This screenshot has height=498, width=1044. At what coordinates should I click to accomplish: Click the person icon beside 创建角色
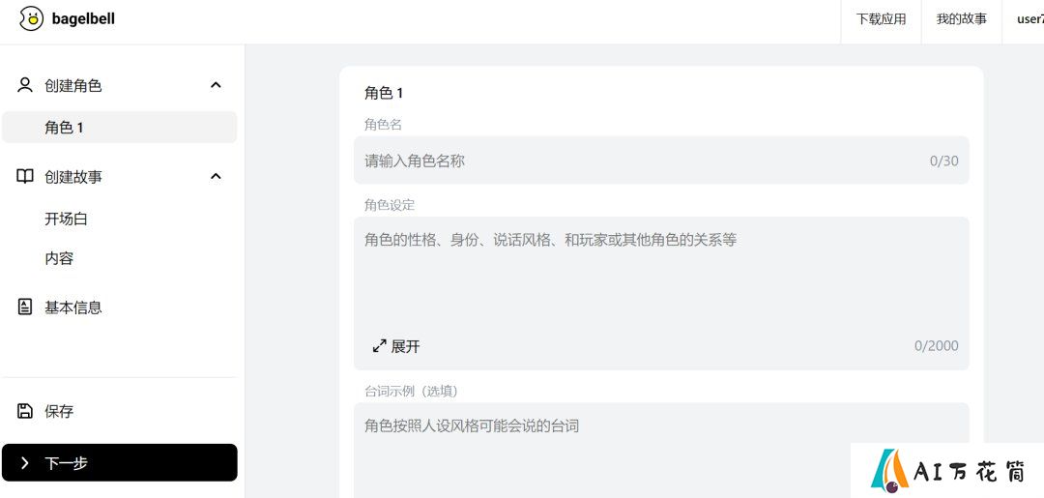[24, 85]
